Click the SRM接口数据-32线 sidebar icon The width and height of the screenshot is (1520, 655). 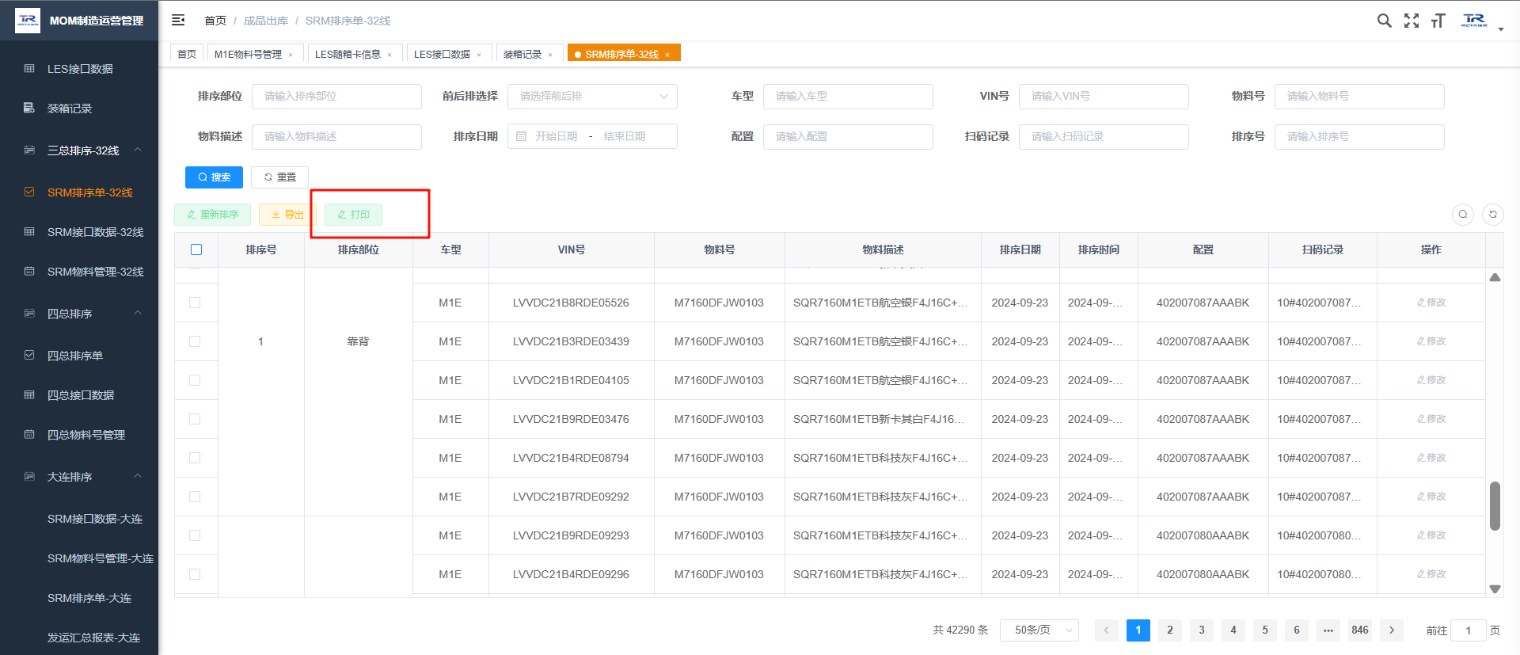pyautogui.click(x=29, y=232)
